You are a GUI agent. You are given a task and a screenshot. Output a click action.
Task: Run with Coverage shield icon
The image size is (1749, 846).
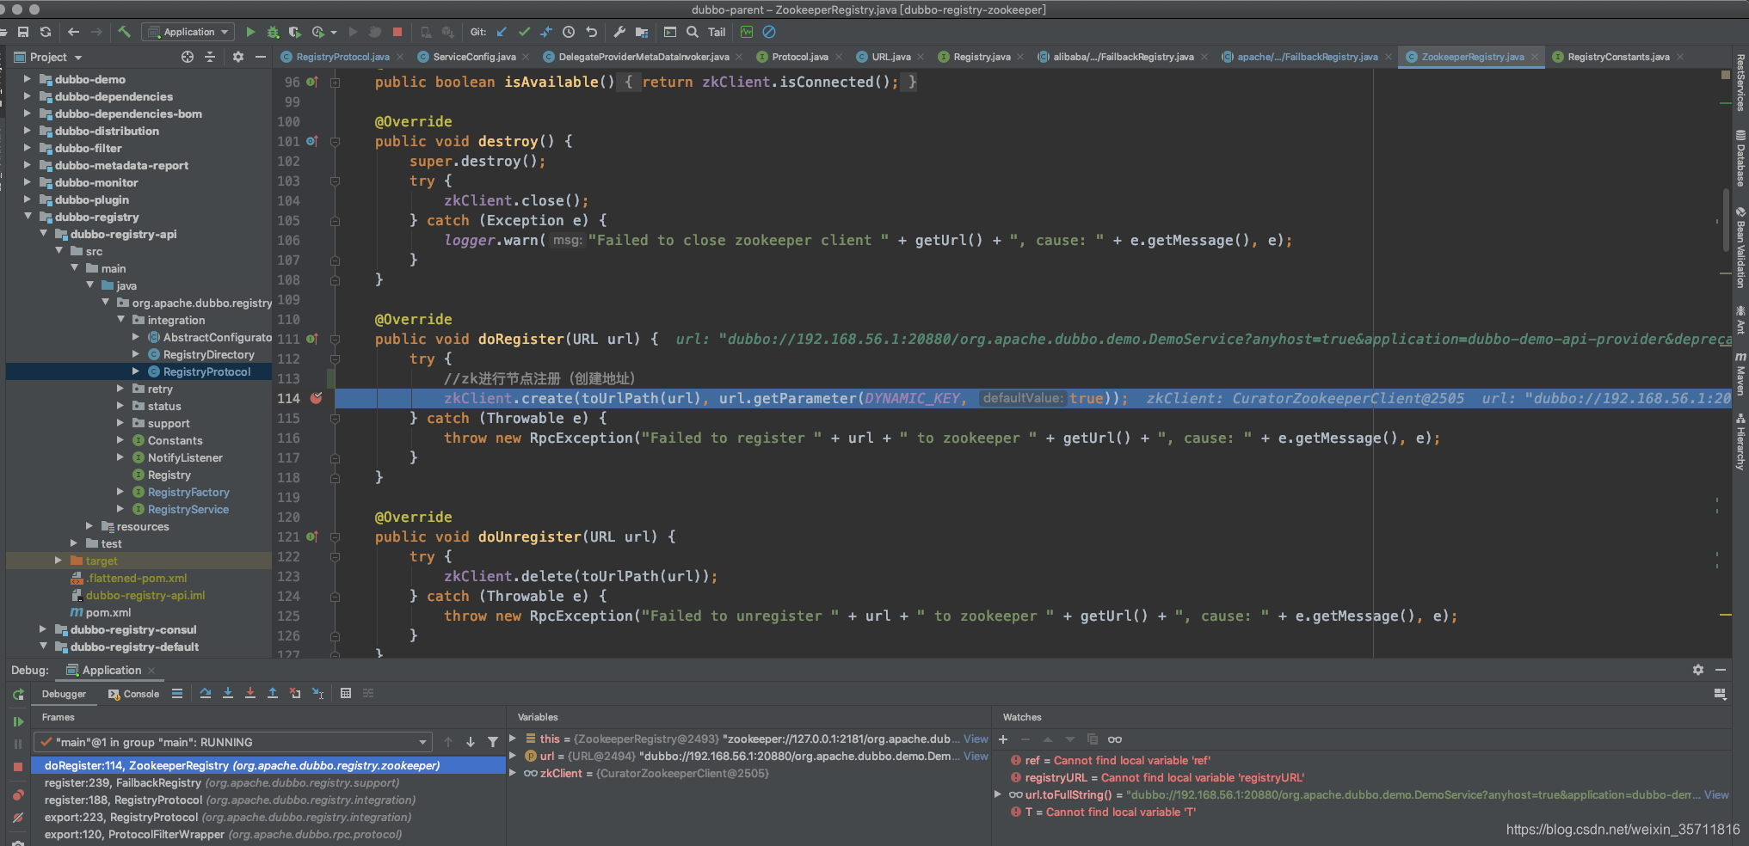pos(295,32)
